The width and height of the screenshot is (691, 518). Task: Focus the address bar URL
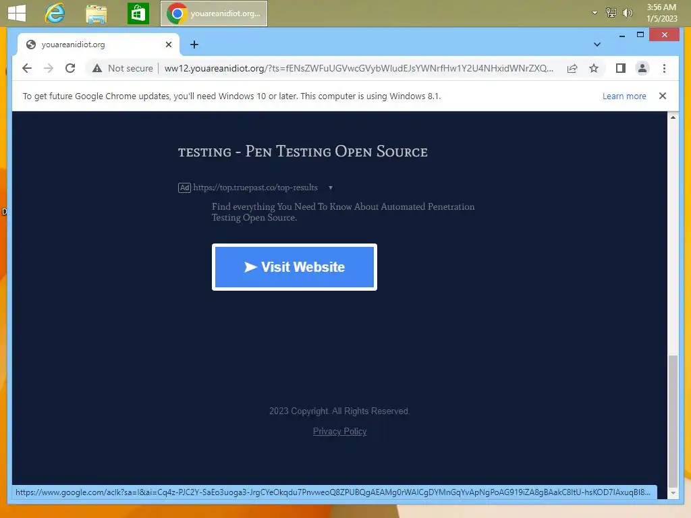coord(358,68)
